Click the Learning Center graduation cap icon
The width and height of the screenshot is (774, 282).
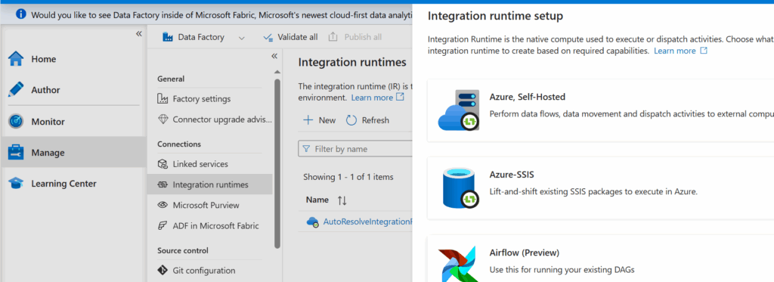pos(16,184)
